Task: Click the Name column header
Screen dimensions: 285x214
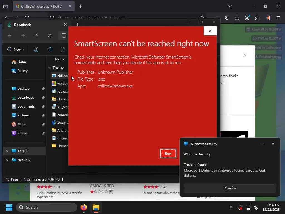Action: 60,59
